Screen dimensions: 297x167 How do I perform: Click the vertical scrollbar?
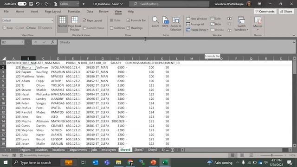point(294,67)
